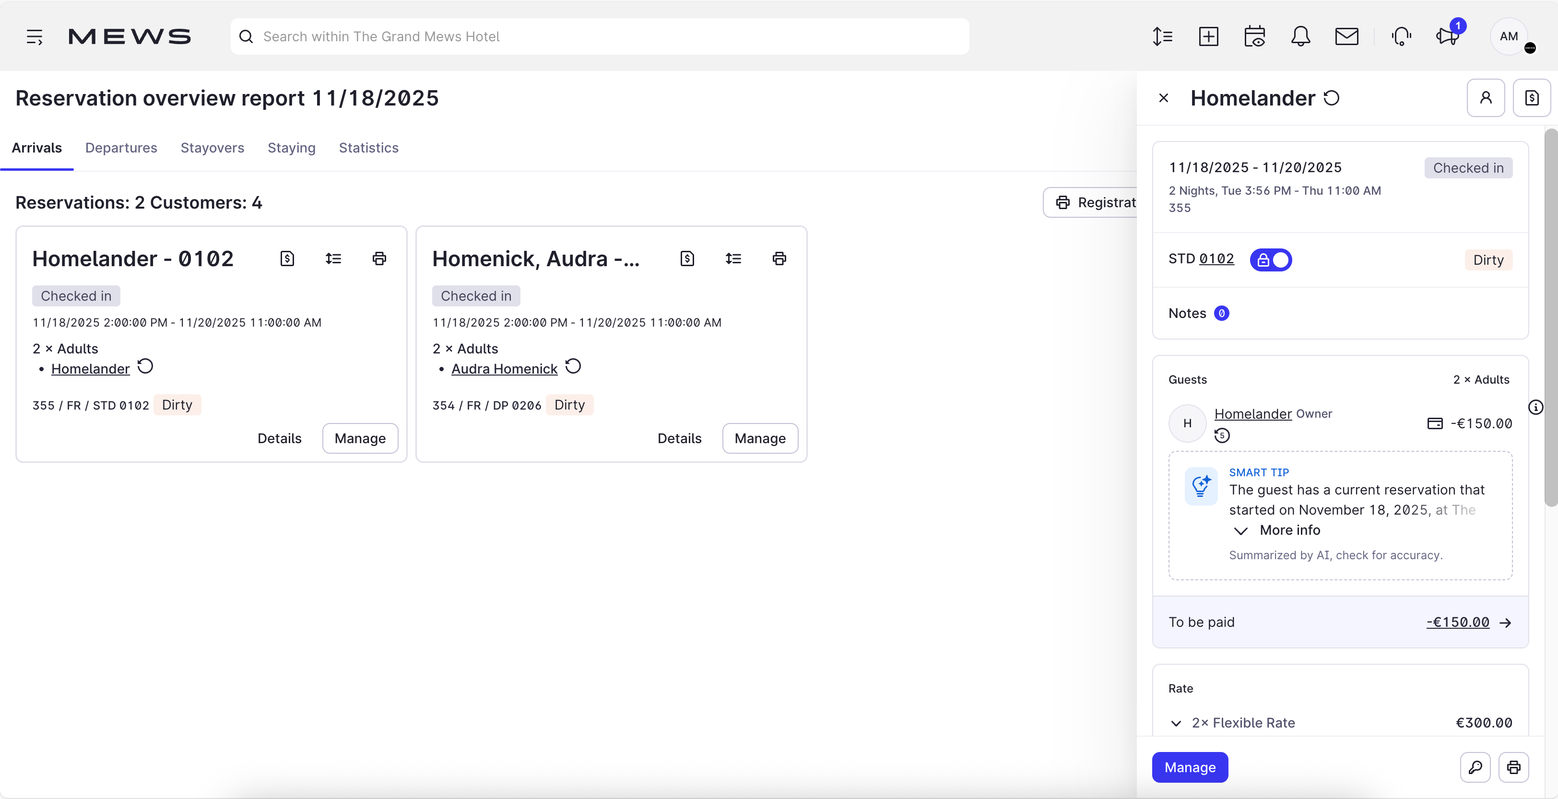The height and width of the screenshot is (799, 1558).
Task: Click returning icon next to panel title
Action: coord(1331,98)
